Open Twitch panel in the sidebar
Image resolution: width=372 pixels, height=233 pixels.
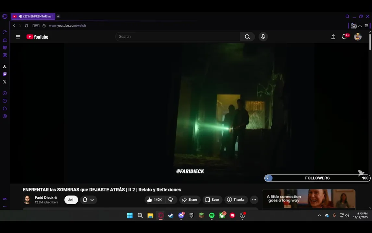pyautogui.click(x=5, y=74)
